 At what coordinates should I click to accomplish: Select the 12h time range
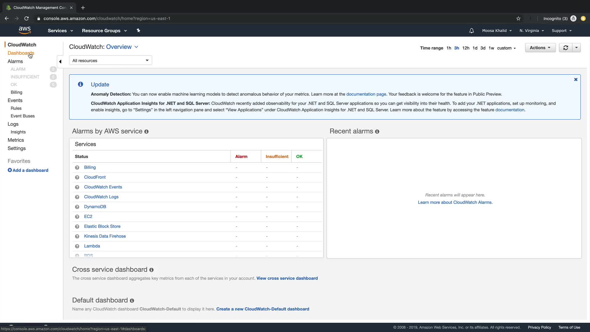pos(466,48)
